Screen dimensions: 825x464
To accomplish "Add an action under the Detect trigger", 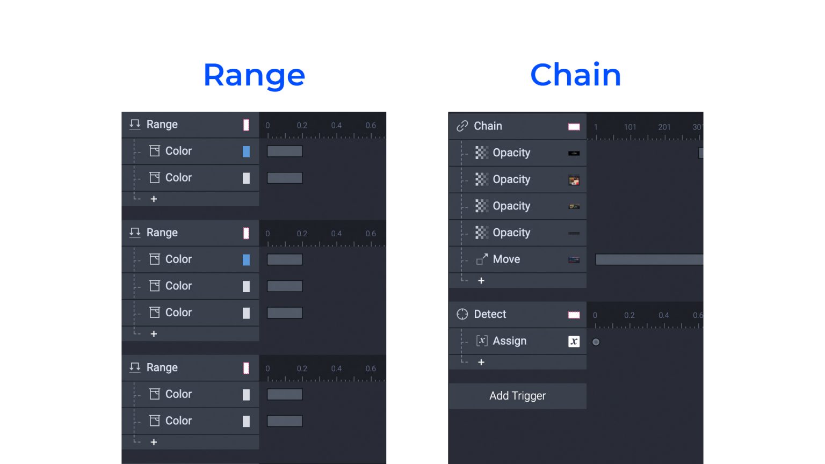I will click(481, 363).
